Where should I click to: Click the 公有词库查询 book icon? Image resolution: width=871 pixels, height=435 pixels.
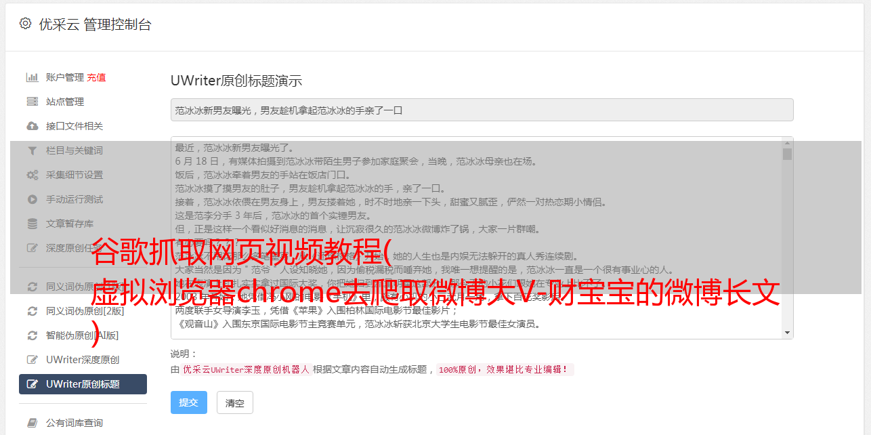pyautogui.click(x=32, y=423)
